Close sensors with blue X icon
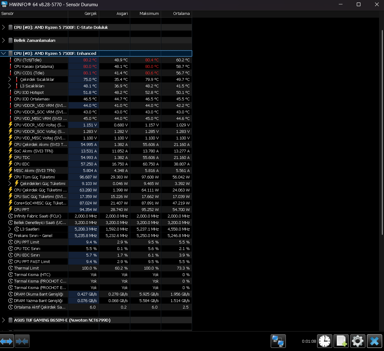This screenshot has height=351, width=384. (374, 341)
